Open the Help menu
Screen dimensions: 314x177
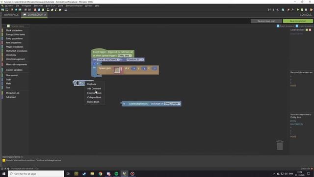click(97, 6)
